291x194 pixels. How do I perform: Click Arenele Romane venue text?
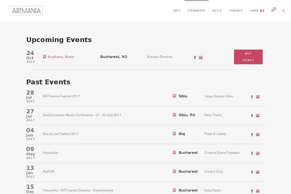pyautogui.click(x=160, y=57)
